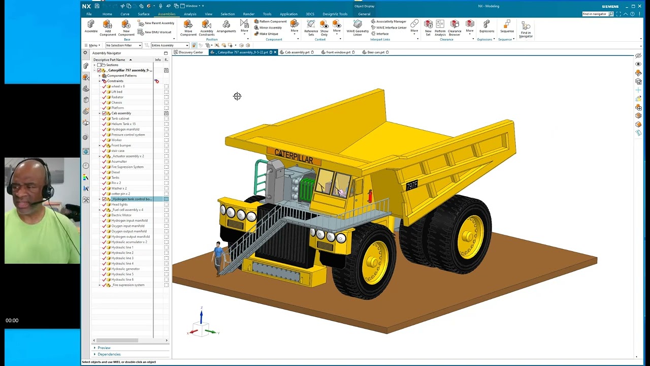
Task: Save the file using the quick access icon
Action: click(96, 6)
